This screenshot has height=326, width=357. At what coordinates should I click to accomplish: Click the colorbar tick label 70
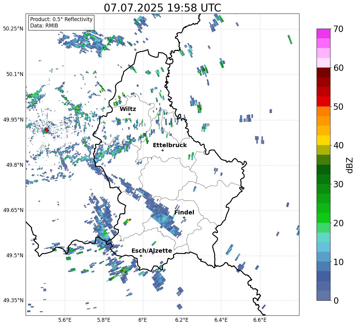338,29
